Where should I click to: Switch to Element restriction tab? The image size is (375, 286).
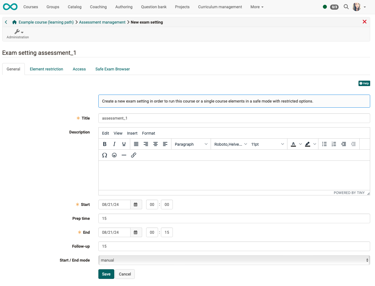pyautogui.click(x=46, y=69)
